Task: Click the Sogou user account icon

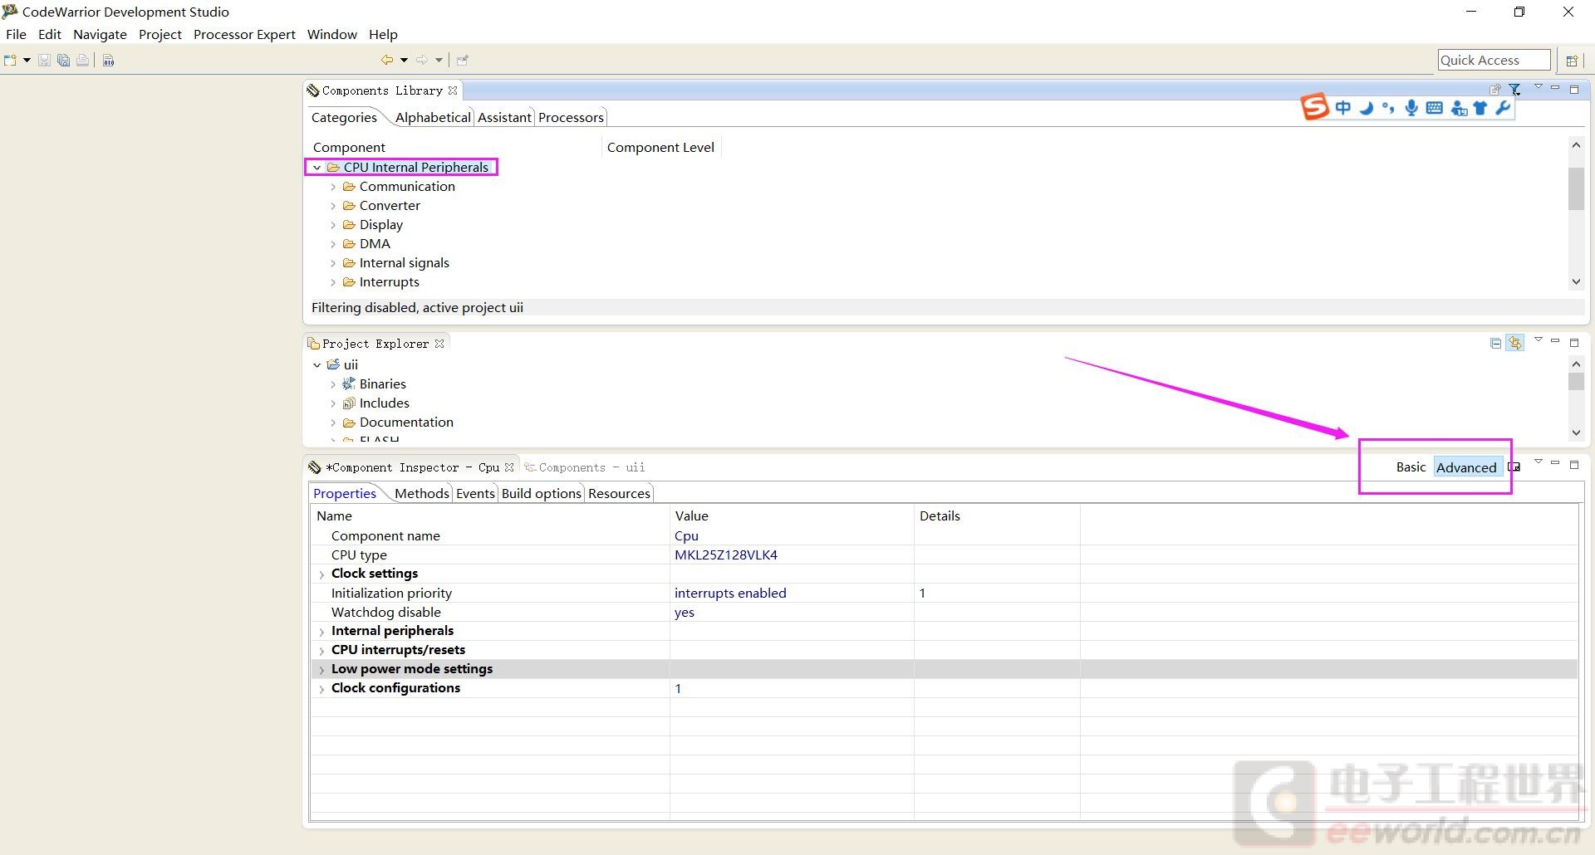Action: tap(1459, 108)
